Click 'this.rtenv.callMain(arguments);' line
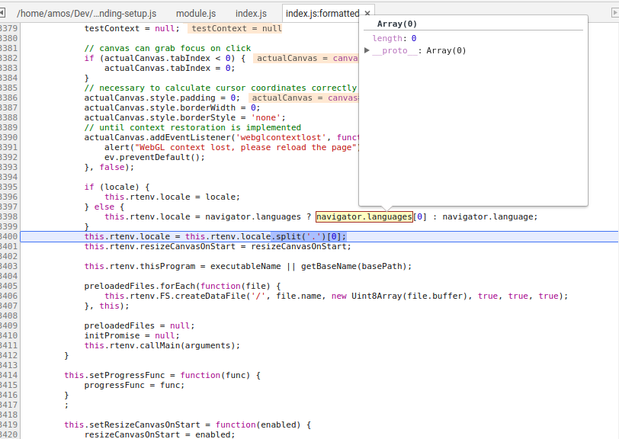Image resolution: width=619 pixels, height=439 pixels. 162,345
